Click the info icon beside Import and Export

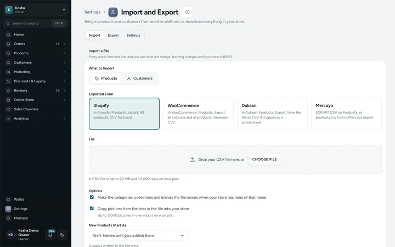click(187, 12)
